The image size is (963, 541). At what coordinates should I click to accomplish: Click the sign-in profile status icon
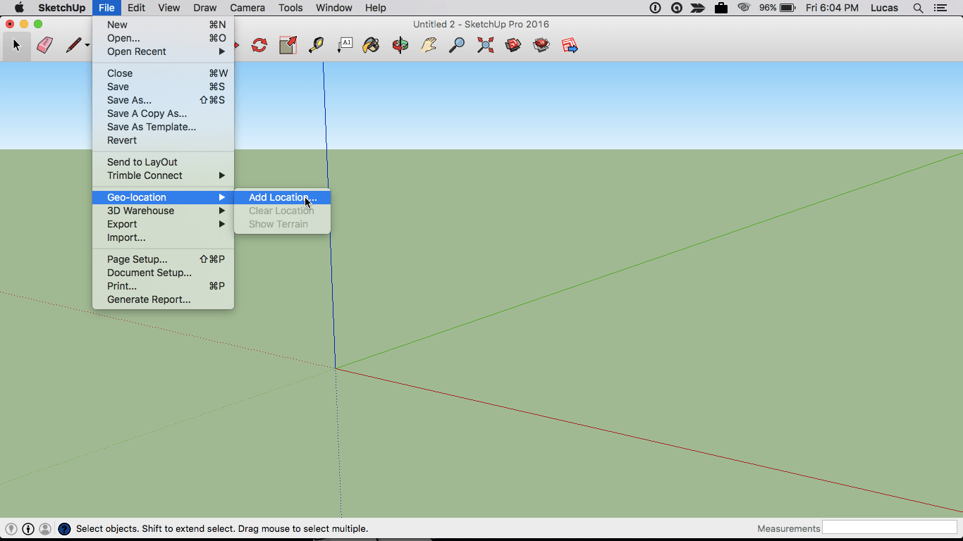45,529
